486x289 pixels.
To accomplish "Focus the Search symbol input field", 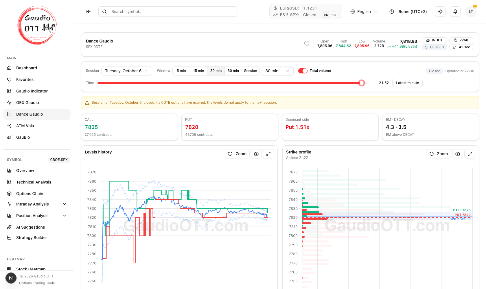I will [168, 12].
